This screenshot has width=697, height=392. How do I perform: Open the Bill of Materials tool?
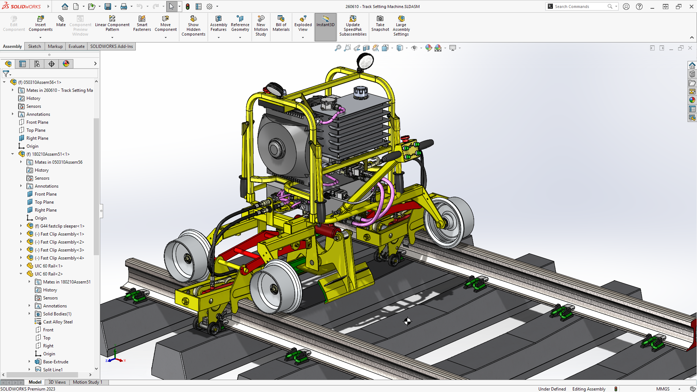click(x=281, y=23)
